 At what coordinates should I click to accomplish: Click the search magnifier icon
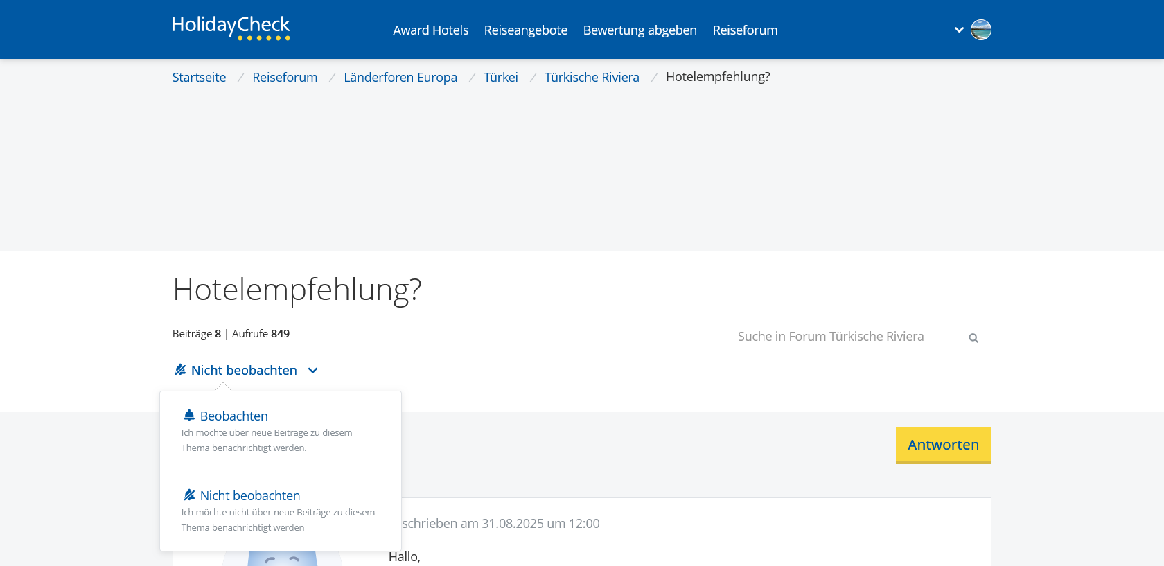(973, 337)
